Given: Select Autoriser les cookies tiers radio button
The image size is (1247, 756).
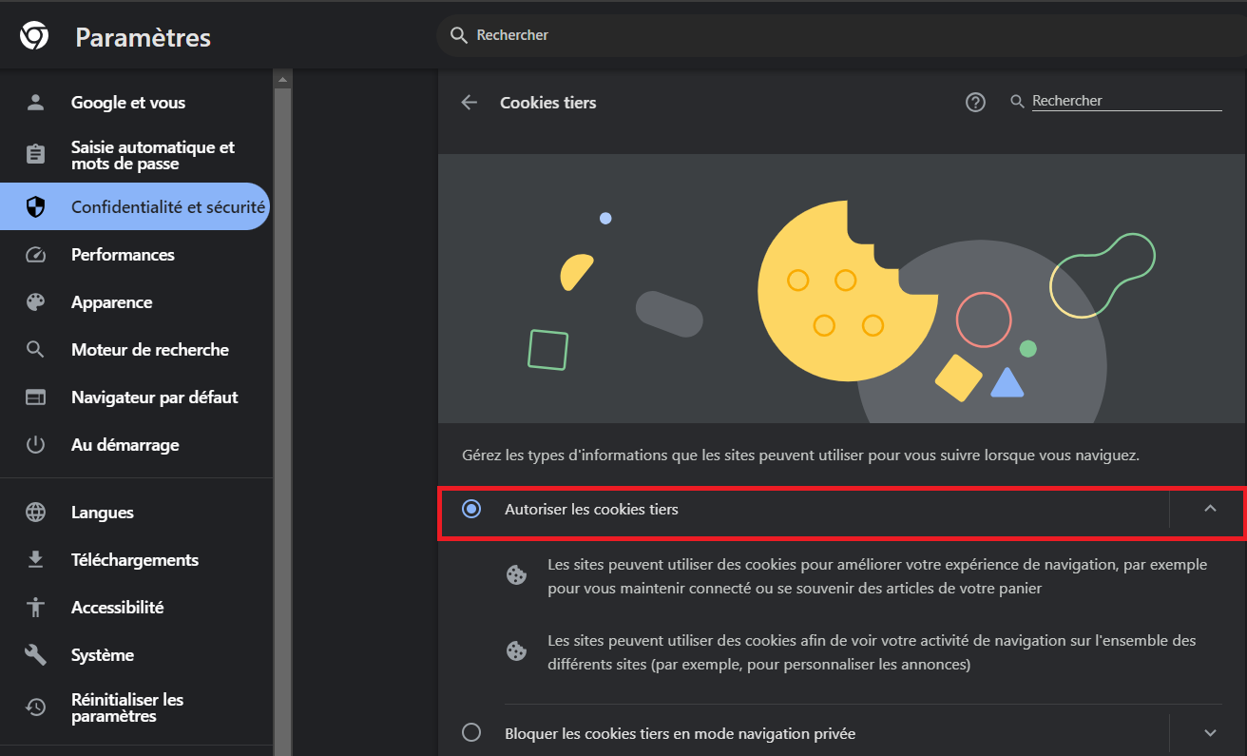Looking at the screenshot, I should click(470, 510).
